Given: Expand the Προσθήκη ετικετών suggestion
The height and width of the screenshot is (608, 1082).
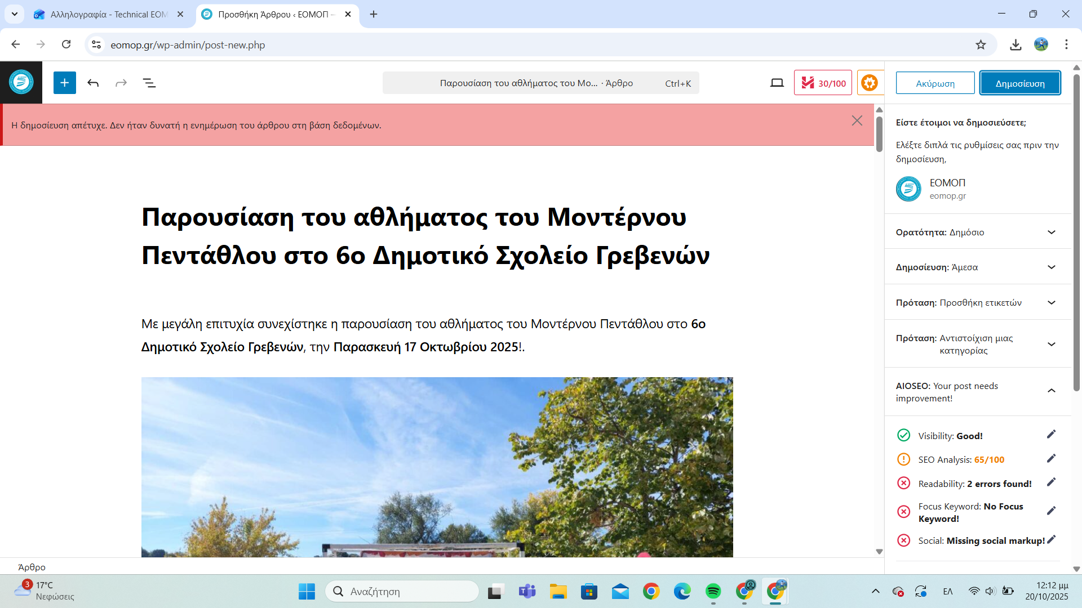Looking at the screenshot, I should tap(1051, 302).
